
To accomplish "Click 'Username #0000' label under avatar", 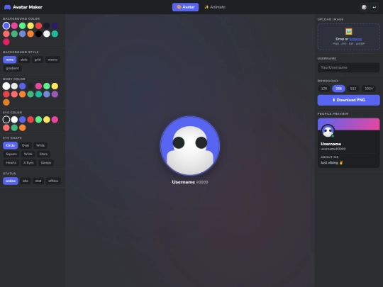I will [190, 182].
